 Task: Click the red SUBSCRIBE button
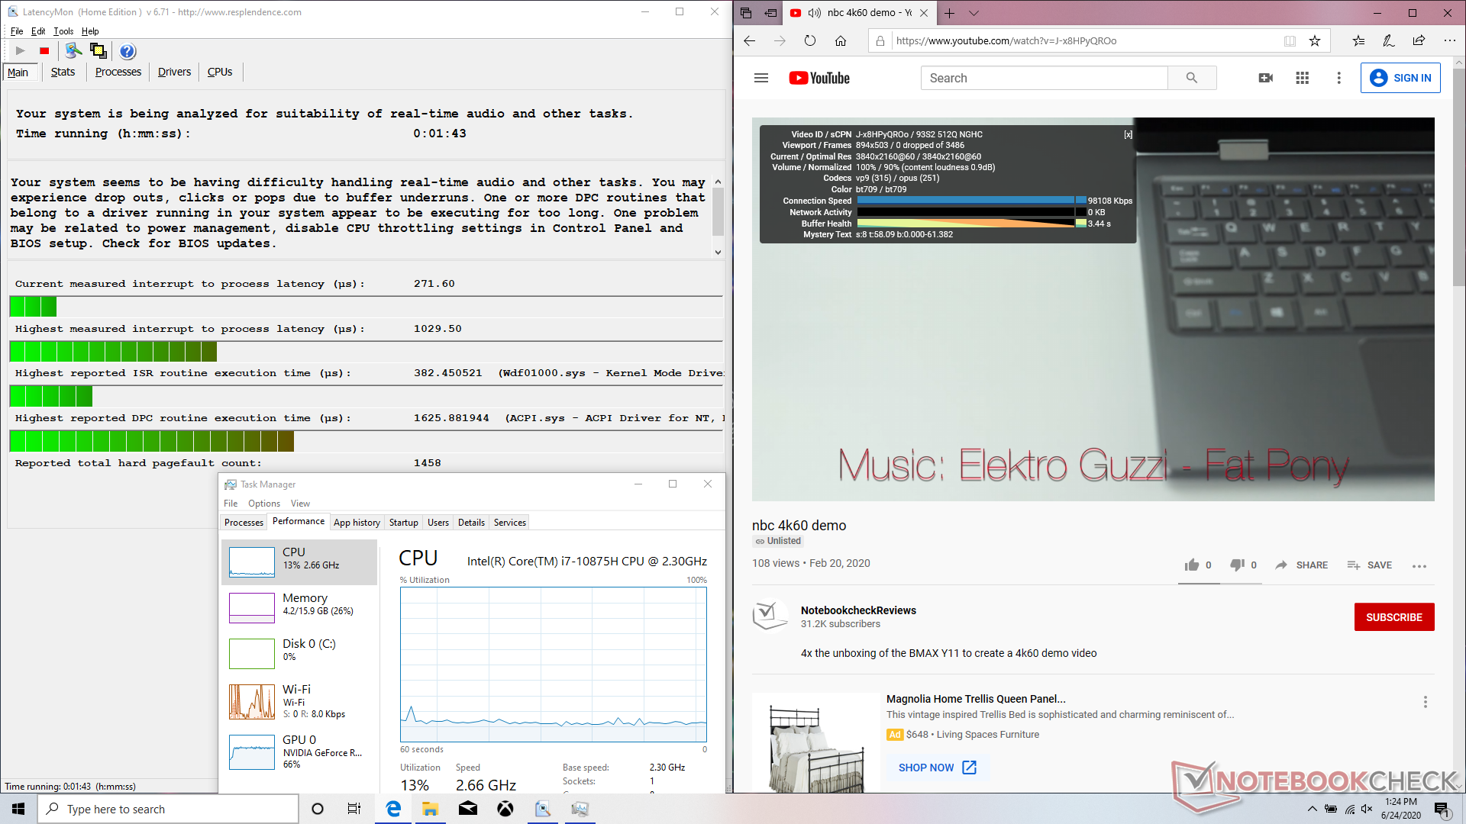coord(1393,617)
